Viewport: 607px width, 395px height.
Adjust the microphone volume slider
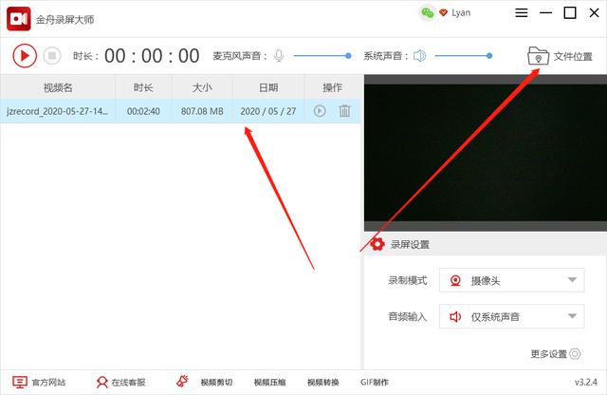(327, 56)
